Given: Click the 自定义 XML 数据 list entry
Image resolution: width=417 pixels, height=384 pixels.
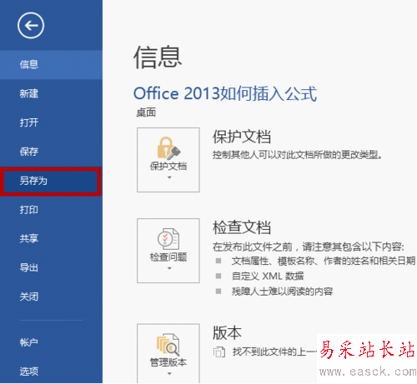Looking at the screenshot, I should [268, 277].
